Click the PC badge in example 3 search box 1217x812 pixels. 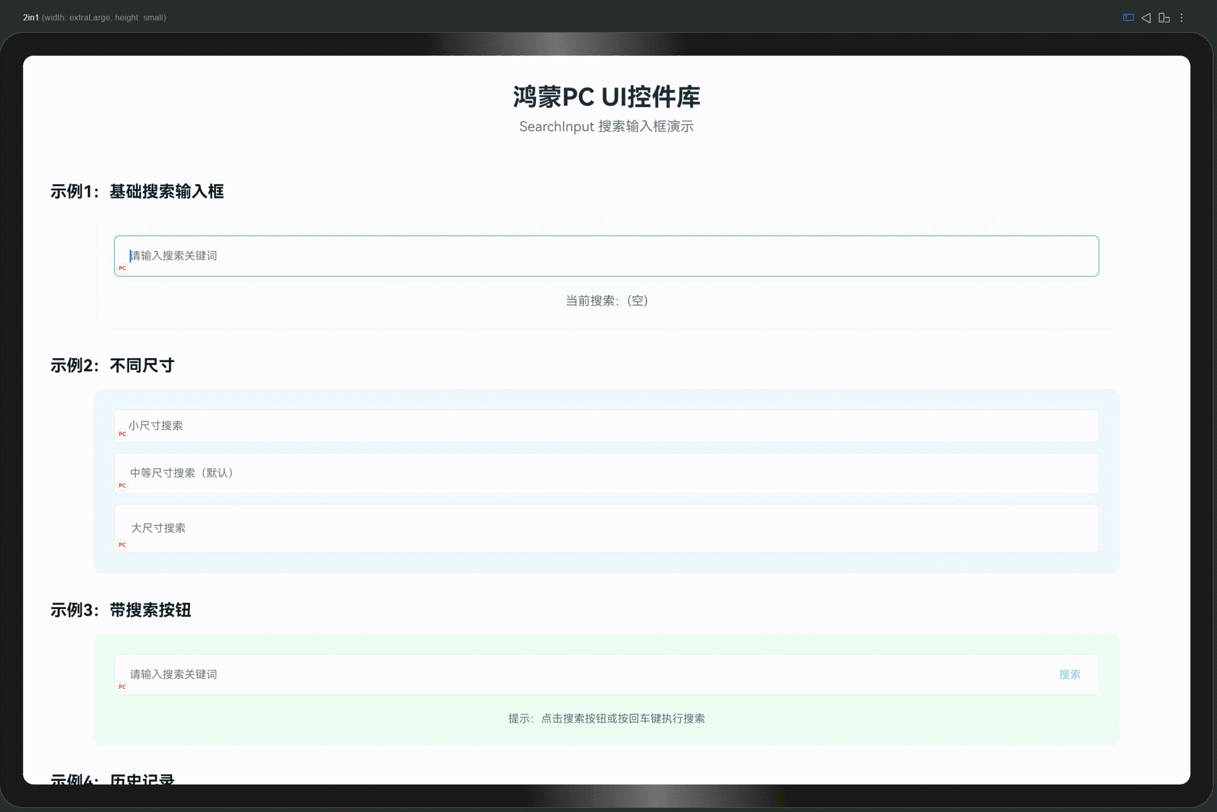[x=122, y=686]
